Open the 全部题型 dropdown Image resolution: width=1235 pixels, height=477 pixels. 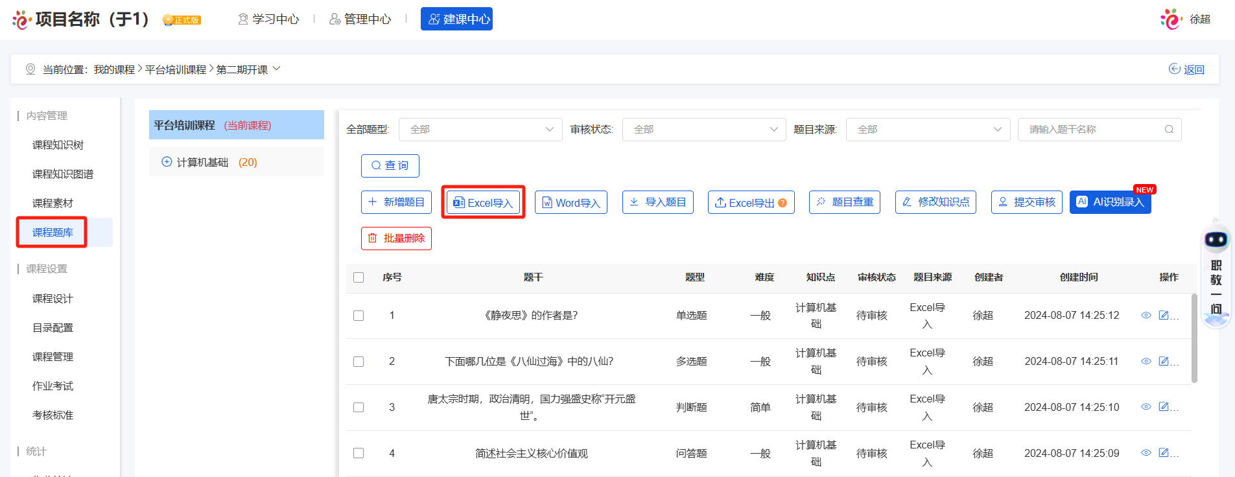pos(480,130)
